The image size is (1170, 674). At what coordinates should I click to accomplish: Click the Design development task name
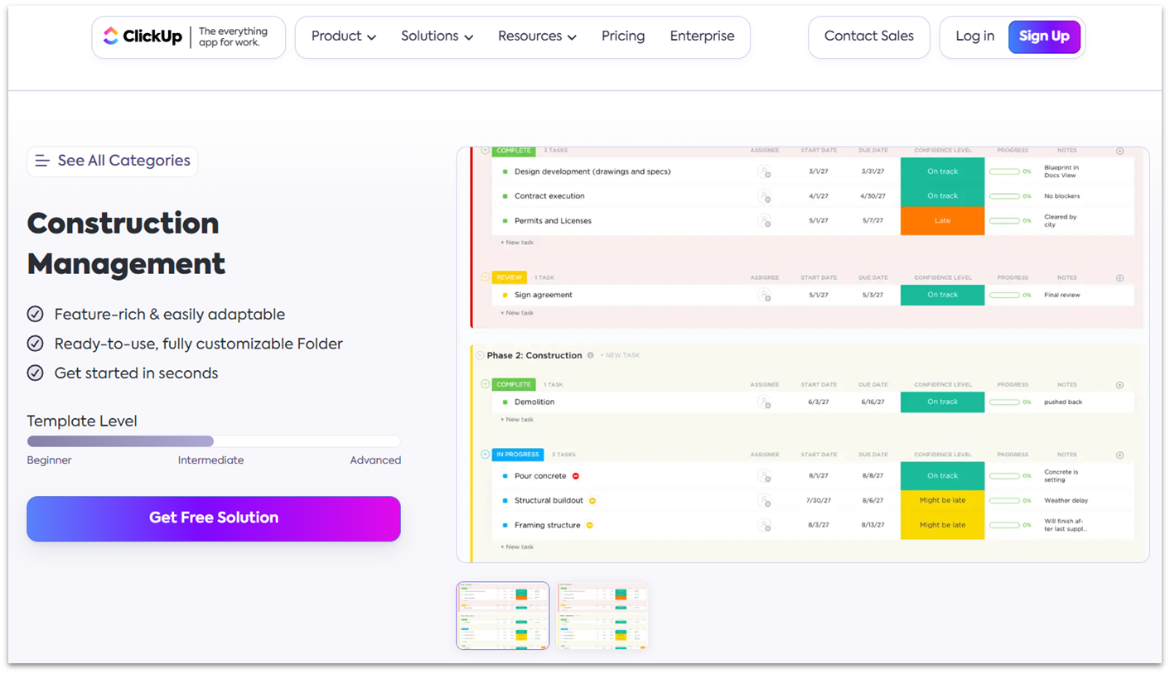[x=592, y=172]
